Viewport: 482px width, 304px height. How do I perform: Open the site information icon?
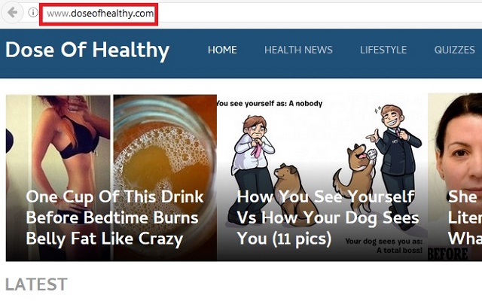click(x=33, y=13)
